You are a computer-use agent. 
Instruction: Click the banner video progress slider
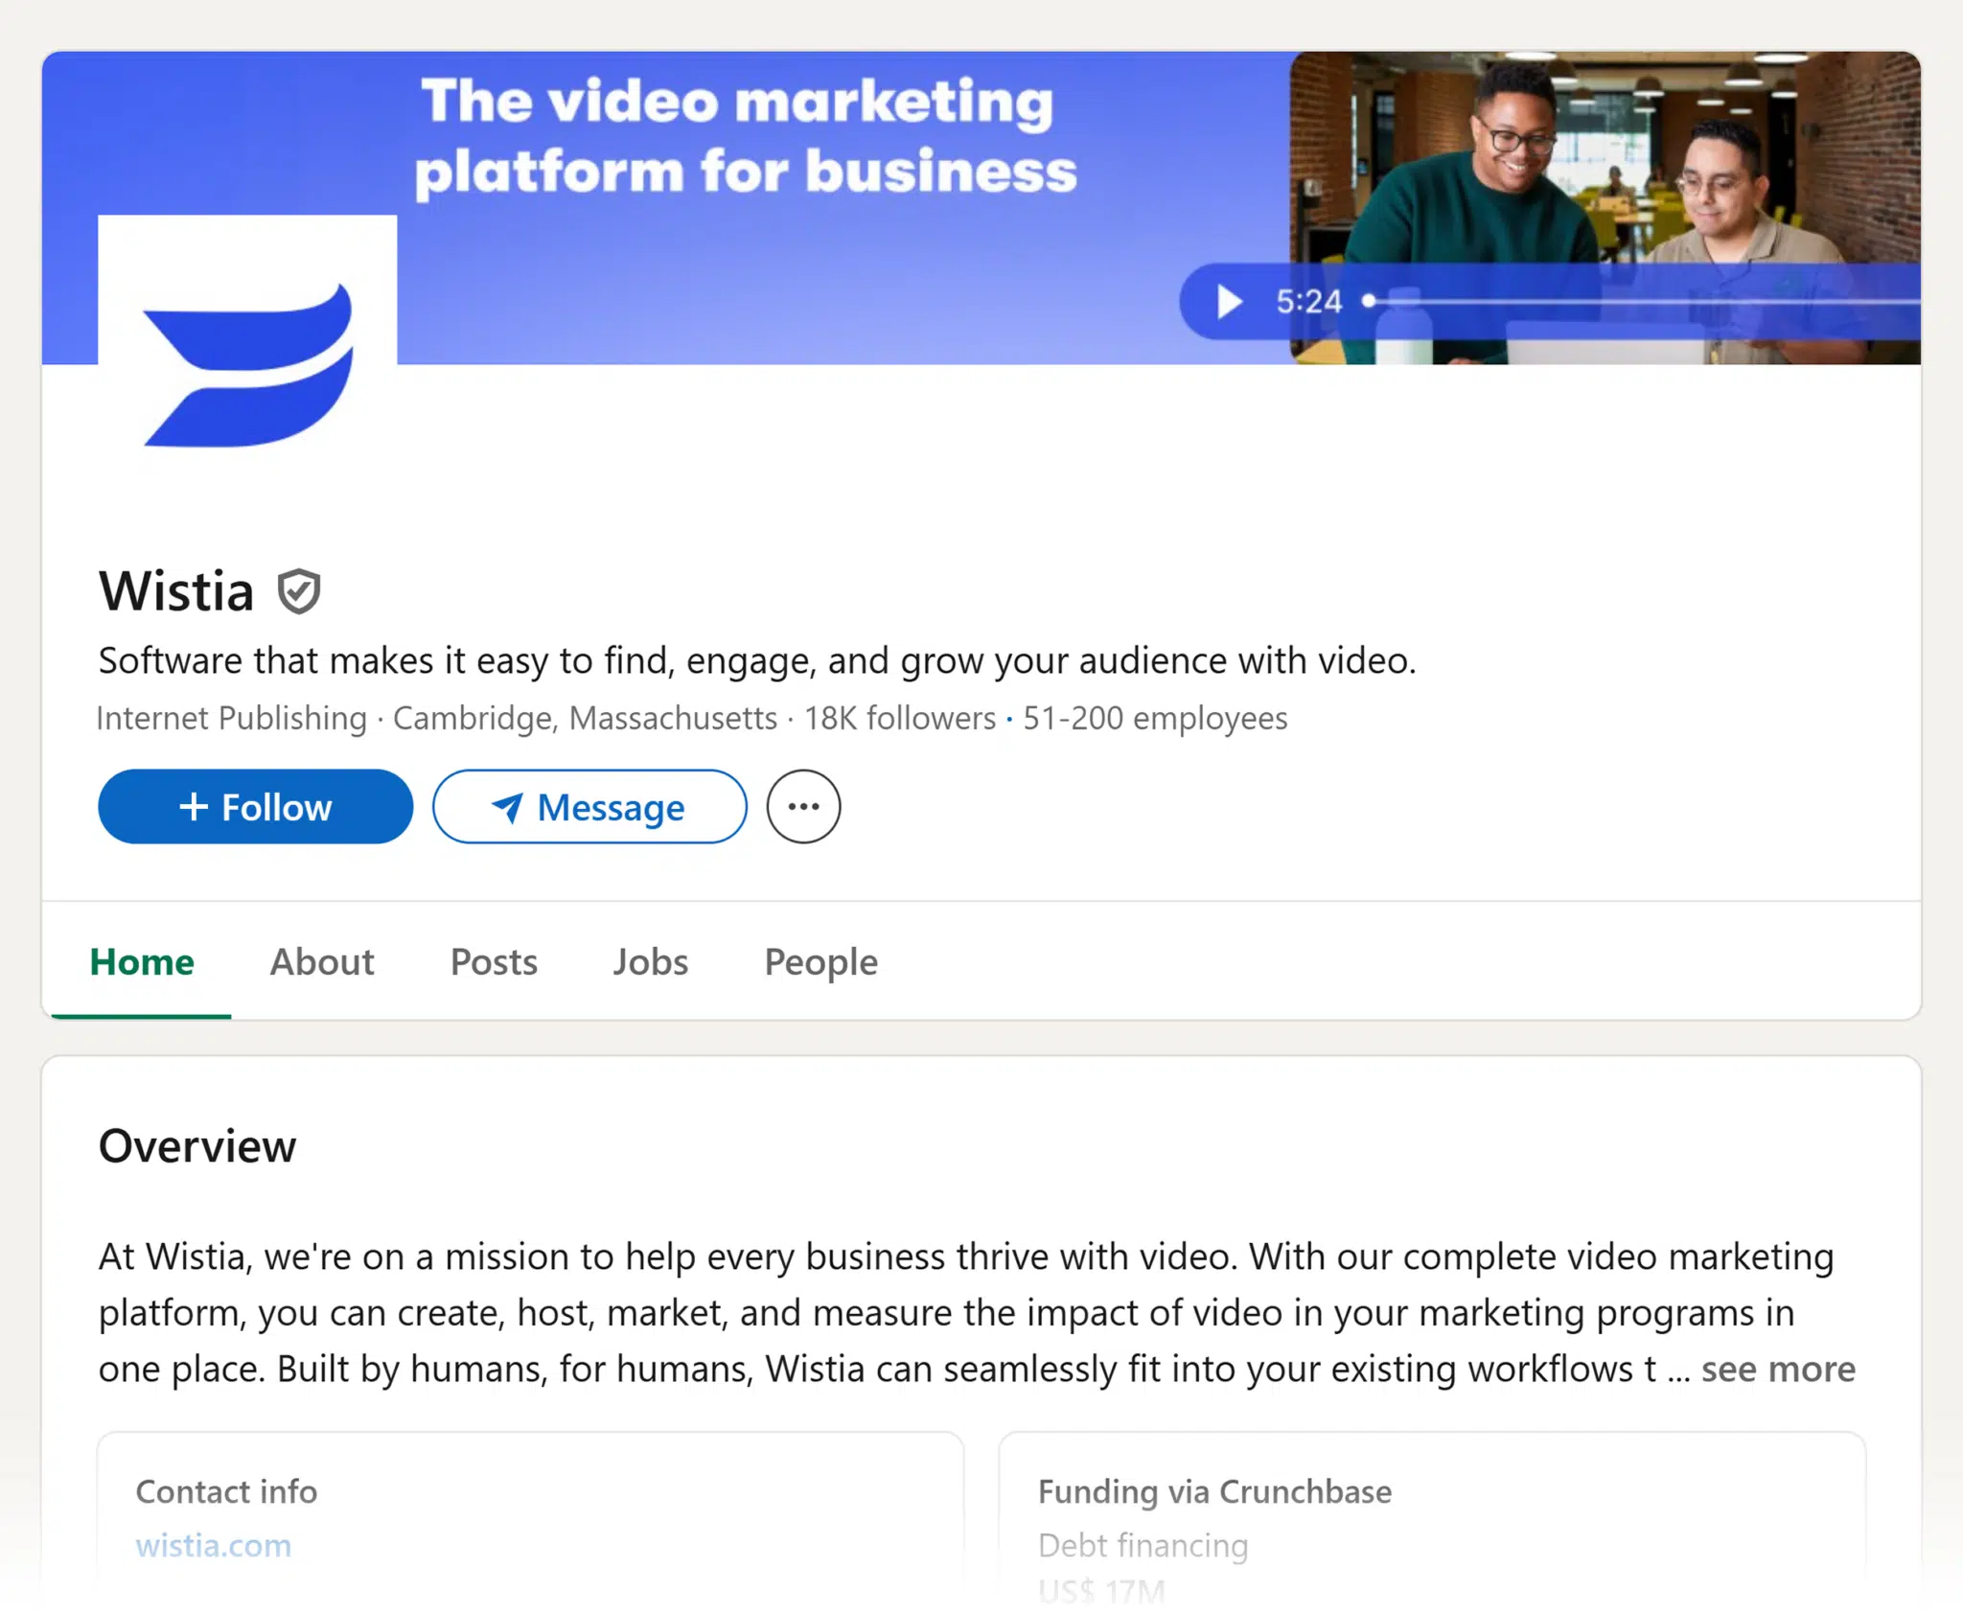(1643, 301)
